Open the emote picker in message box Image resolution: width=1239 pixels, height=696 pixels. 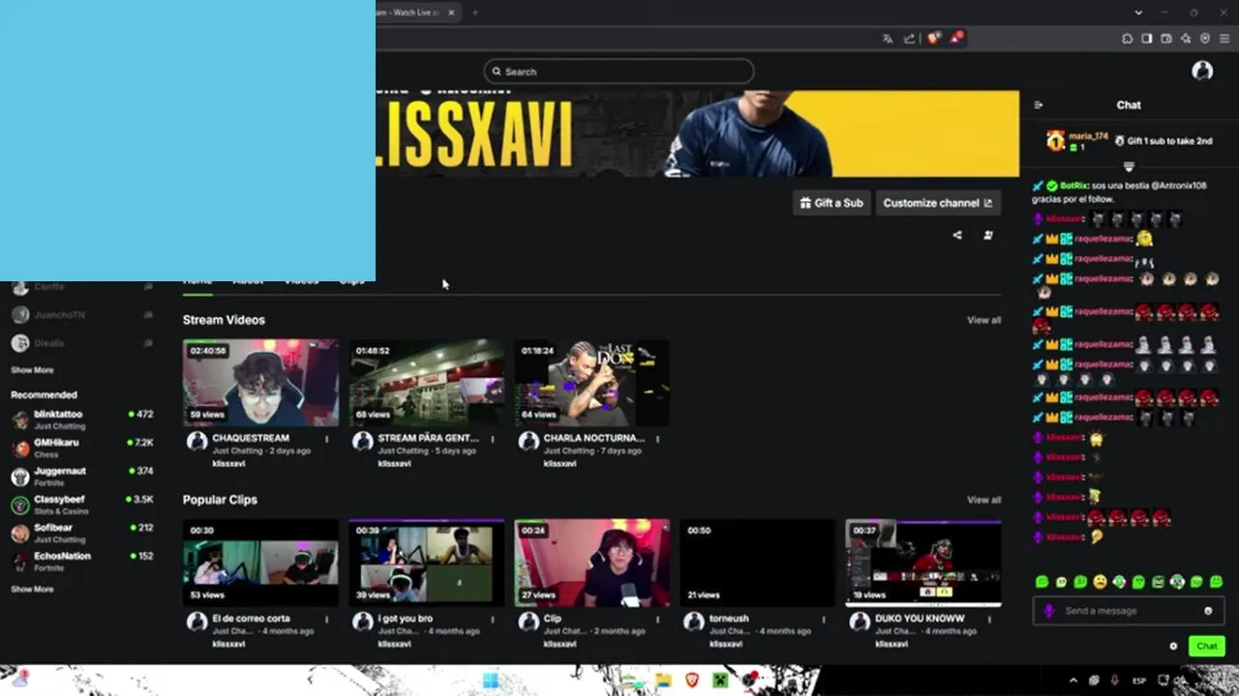pyautogui.click(x=1208, y=611)
